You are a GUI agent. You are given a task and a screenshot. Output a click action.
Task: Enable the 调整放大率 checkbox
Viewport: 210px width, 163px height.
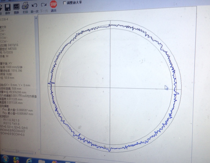click(x=64, y=3)
